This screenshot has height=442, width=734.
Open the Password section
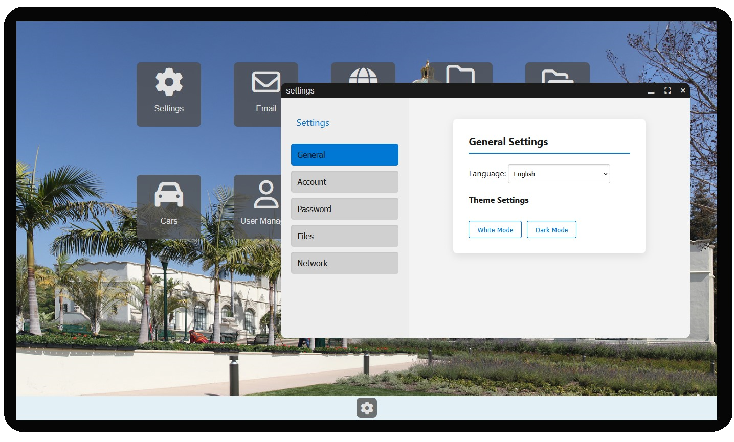345,209
